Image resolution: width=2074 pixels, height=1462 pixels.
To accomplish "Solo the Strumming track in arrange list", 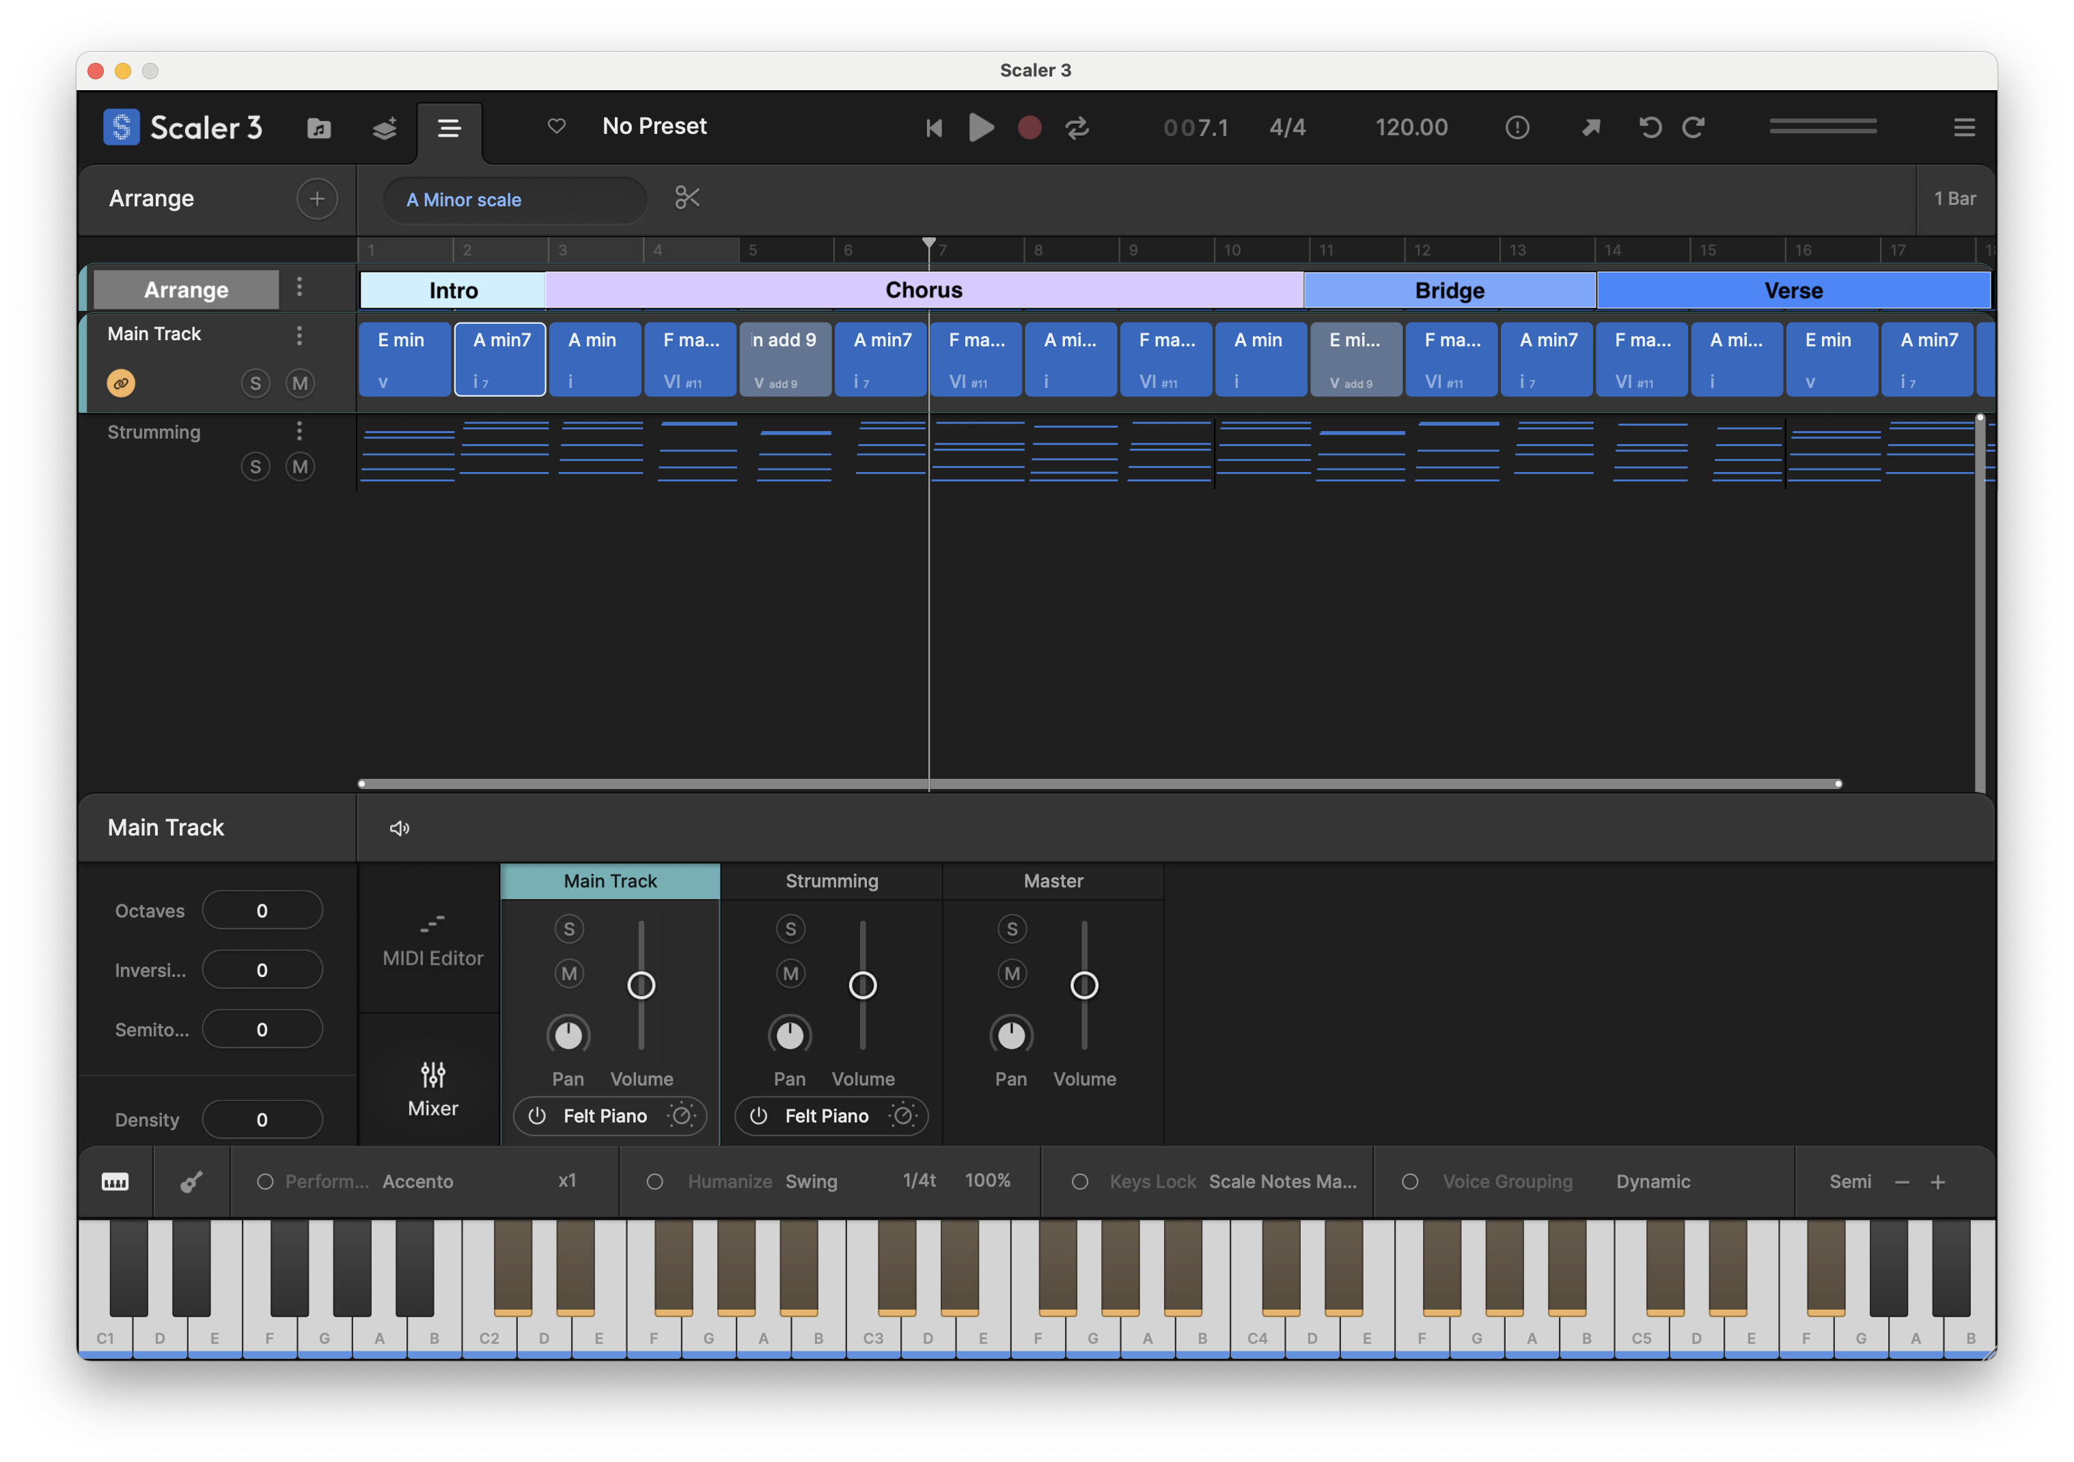I will (x=255, y=466).
